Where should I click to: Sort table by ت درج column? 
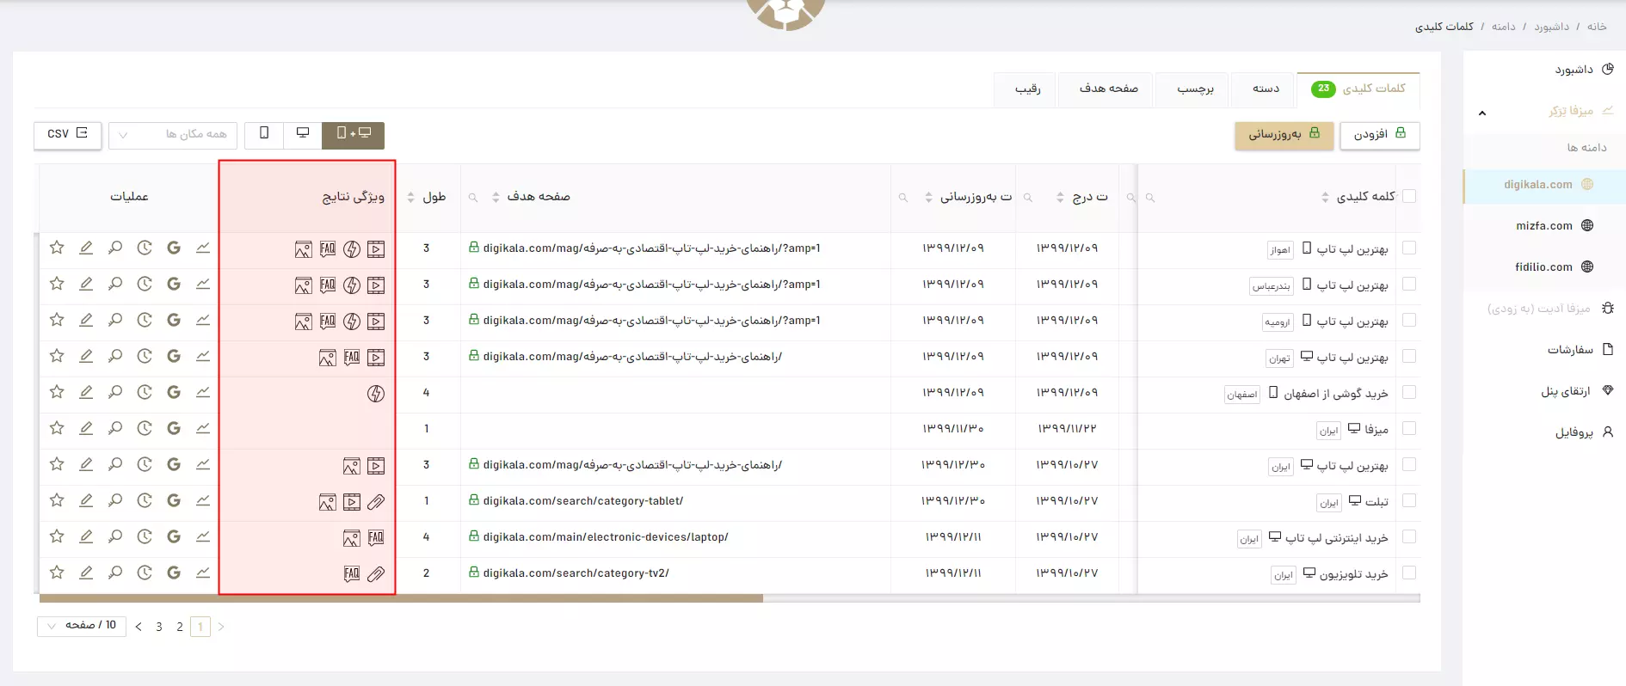pos(1060,198)
